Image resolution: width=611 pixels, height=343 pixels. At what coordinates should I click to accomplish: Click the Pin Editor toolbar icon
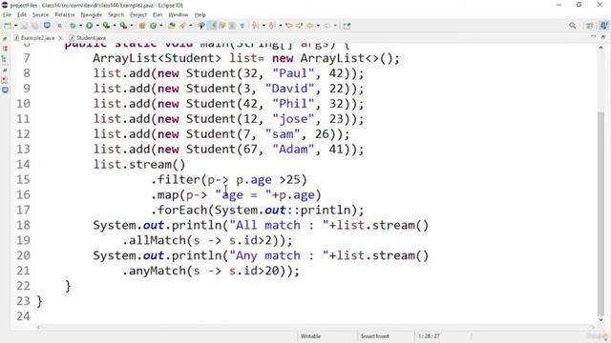coord(347,26)
